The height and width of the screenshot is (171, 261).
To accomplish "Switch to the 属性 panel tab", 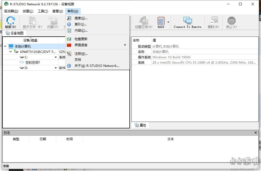I will pos(140,125).
